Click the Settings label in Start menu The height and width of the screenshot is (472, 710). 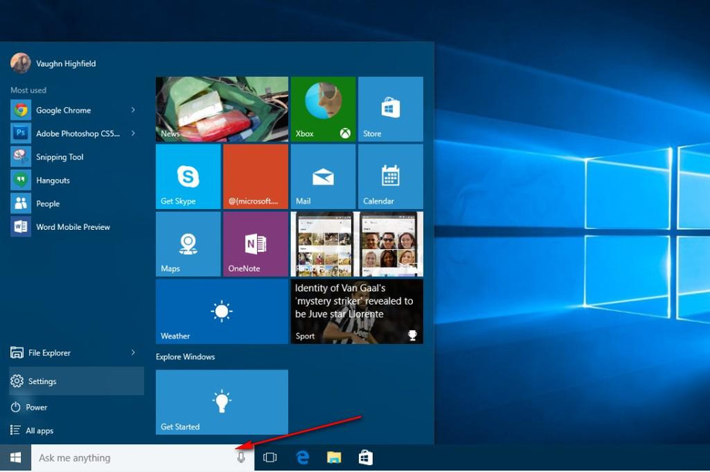42,382
